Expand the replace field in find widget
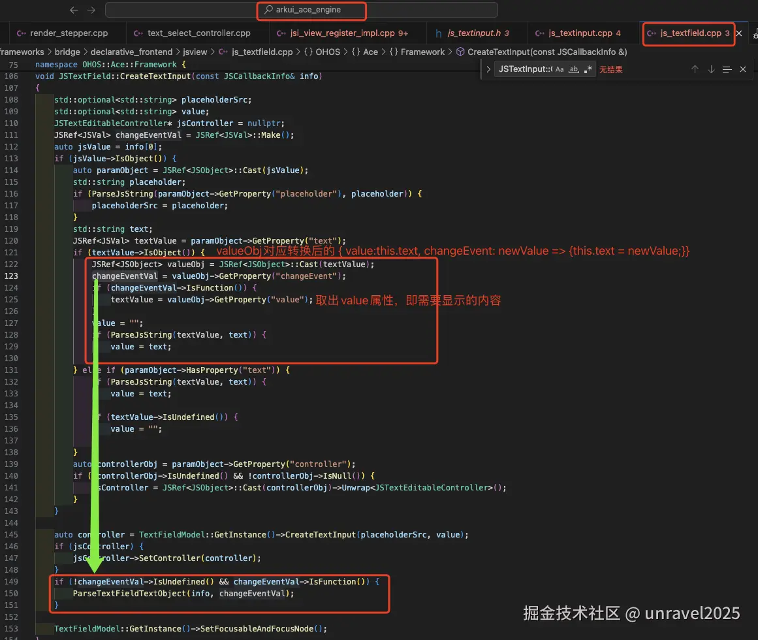This screenshot has height=640, width=758. click(x=488, y=70)
